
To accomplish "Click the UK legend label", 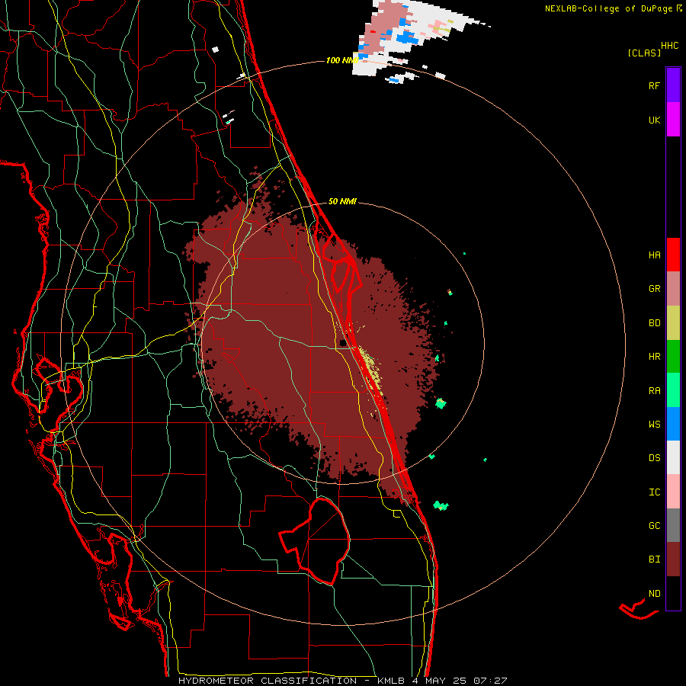I will tap(654, 120).
